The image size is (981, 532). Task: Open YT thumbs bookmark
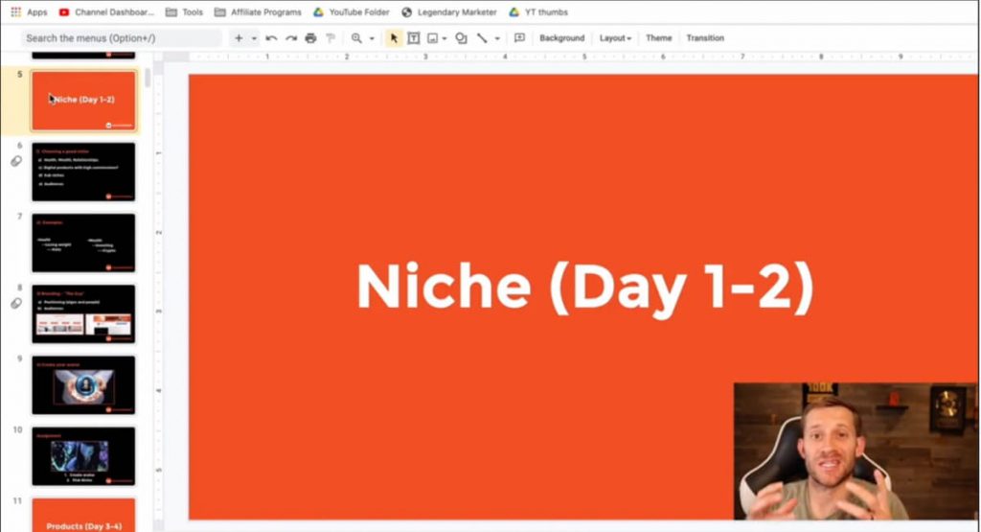pos(538,12)
